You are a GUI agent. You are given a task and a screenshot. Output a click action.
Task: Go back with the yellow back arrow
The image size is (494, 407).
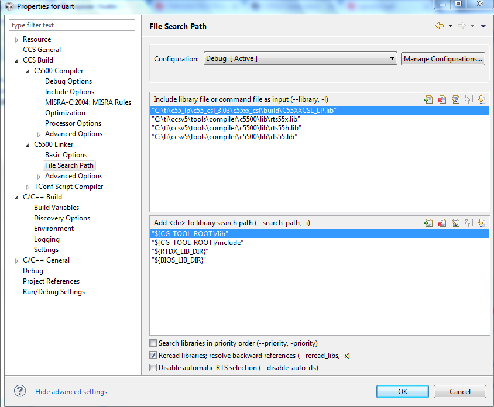tap(440, 26)
